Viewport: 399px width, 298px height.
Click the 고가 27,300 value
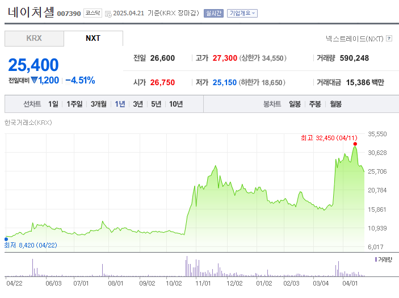(225, 58)
